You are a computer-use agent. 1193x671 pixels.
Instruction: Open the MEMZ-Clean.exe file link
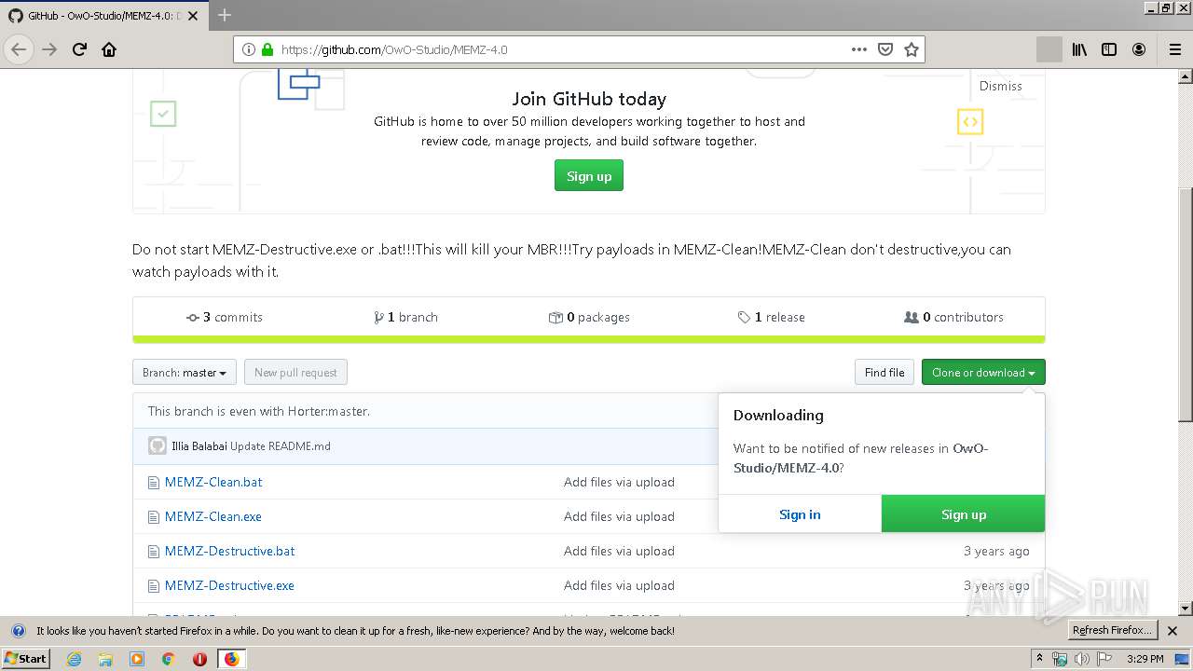[x=213, y=516]
